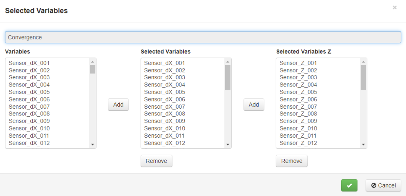The image size is (406, 196).
Task: Click down arrow of Selected Variables Z scrollbar
Action: [363, 144]
